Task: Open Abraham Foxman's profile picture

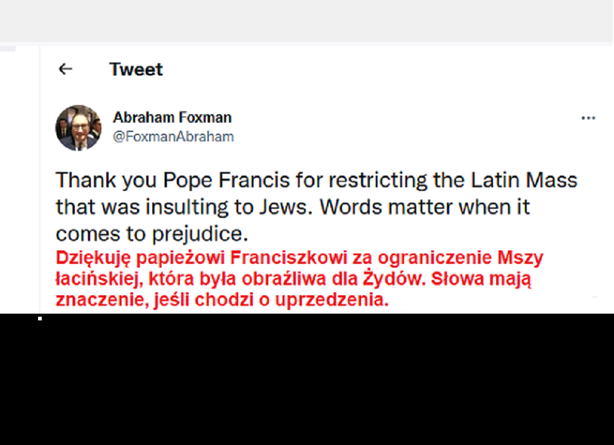Action: [78, 128]
